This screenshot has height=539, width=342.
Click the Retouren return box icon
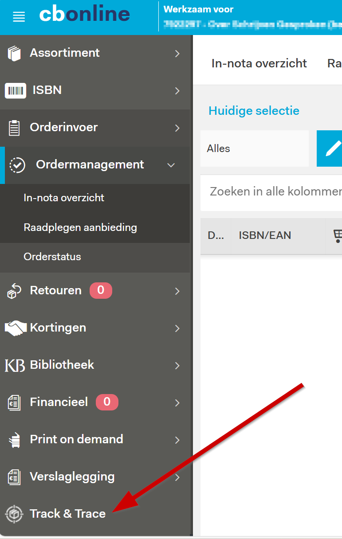[x=14, y=291]
